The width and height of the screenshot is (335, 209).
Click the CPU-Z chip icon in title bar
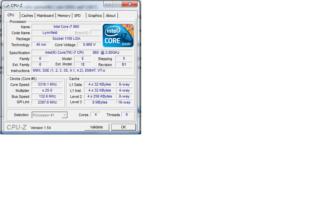point(7,5)
